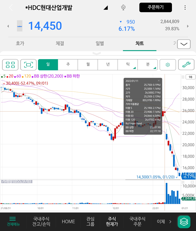Close the volume panel with X icon
Viewport: 196px width, 231px height.
pos(192,182)
